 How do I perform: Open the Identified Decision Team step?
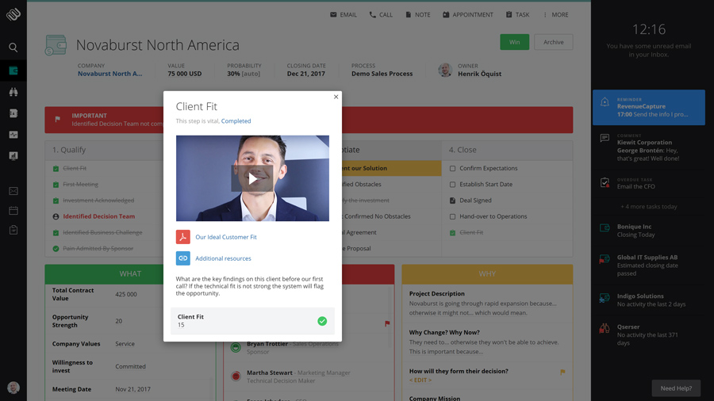(x=99, y=216)
